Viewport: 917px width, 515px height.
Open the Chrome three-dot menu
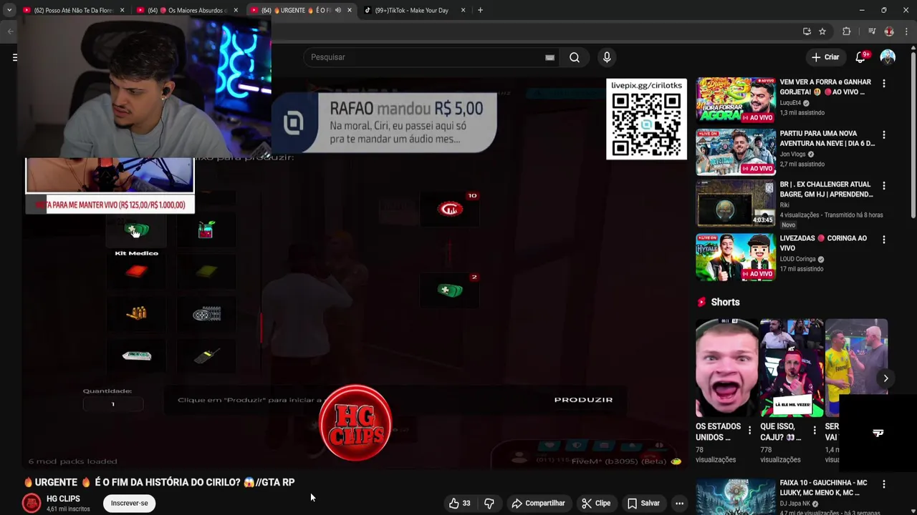906,31
